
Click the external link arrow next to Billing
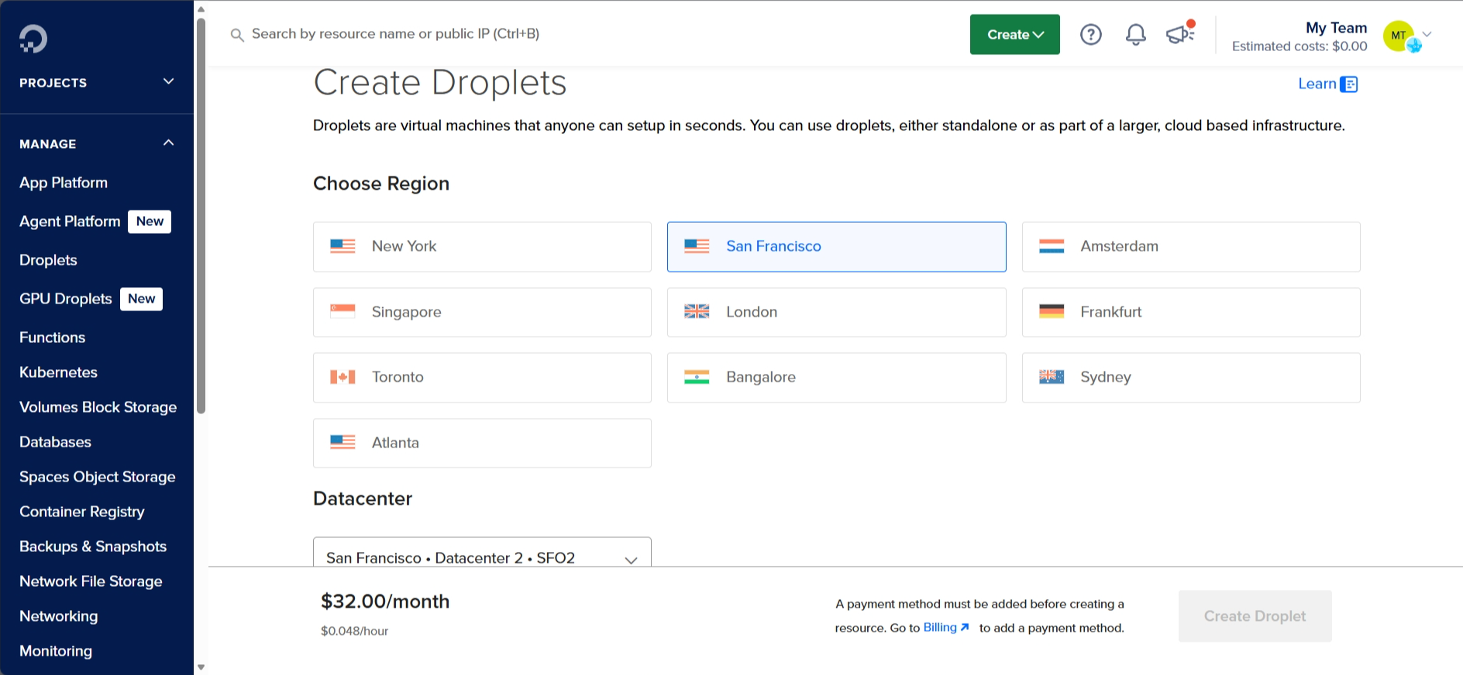tap(965, 627)
